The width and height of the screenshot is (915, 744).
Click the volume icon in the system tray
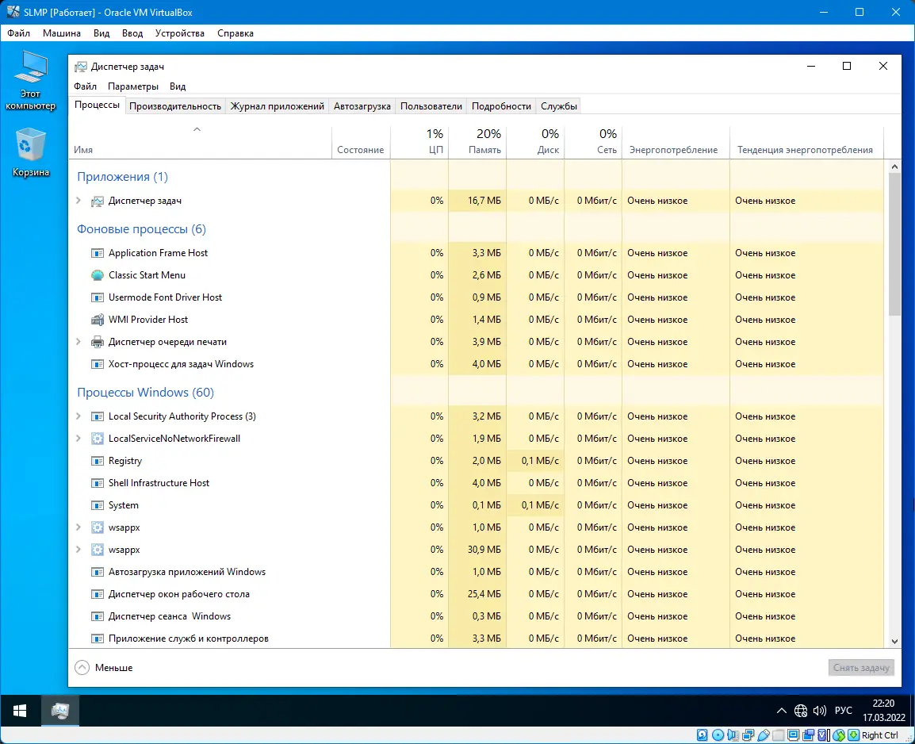820,711
